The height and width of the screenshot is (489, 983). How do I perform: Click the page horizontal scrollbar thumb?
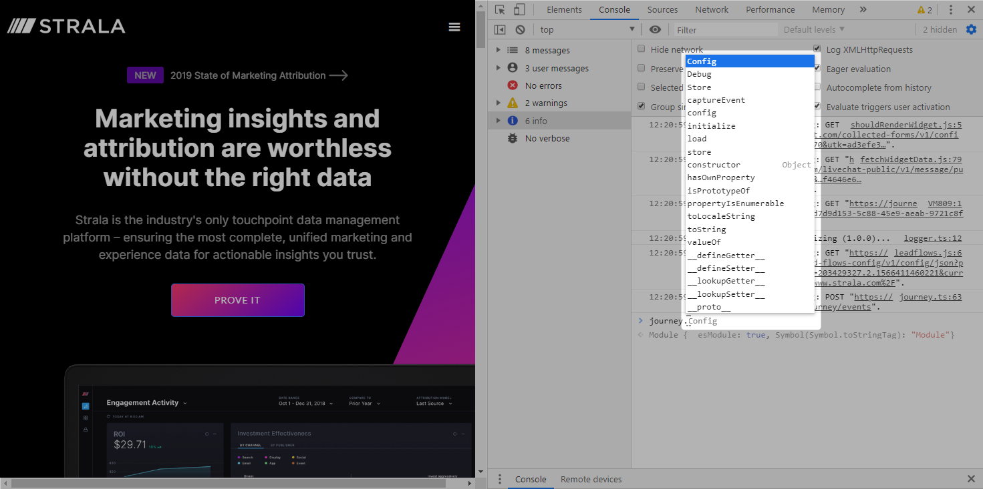230,482
